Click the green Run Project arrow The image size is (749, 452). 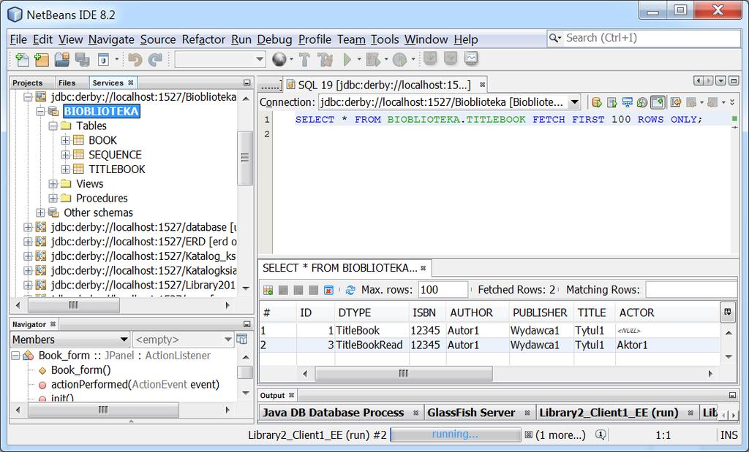347,60
